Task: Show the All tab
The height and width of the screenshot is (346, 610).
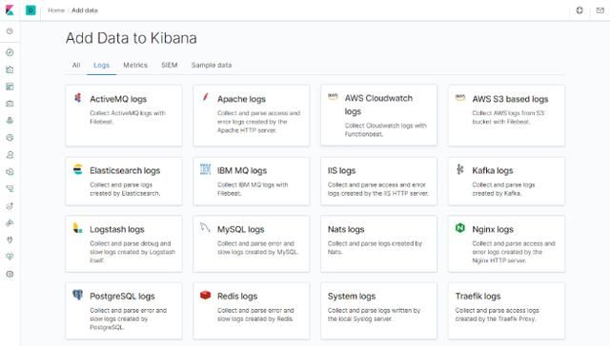Action: [76, 66]
